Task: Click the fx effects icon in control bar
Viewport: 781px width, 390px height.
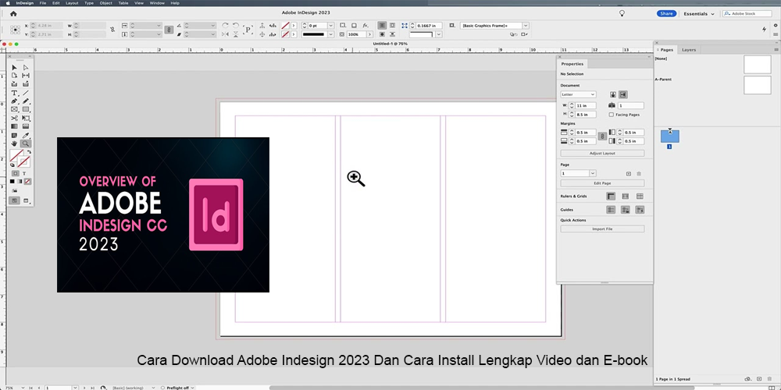Action: (x=365, y=26)
